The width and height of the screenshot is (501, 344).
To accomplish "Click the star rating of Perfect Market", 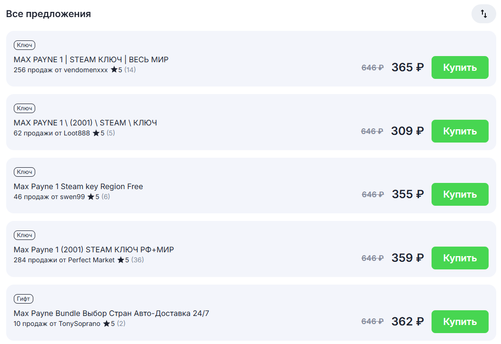I will (123, 260).
